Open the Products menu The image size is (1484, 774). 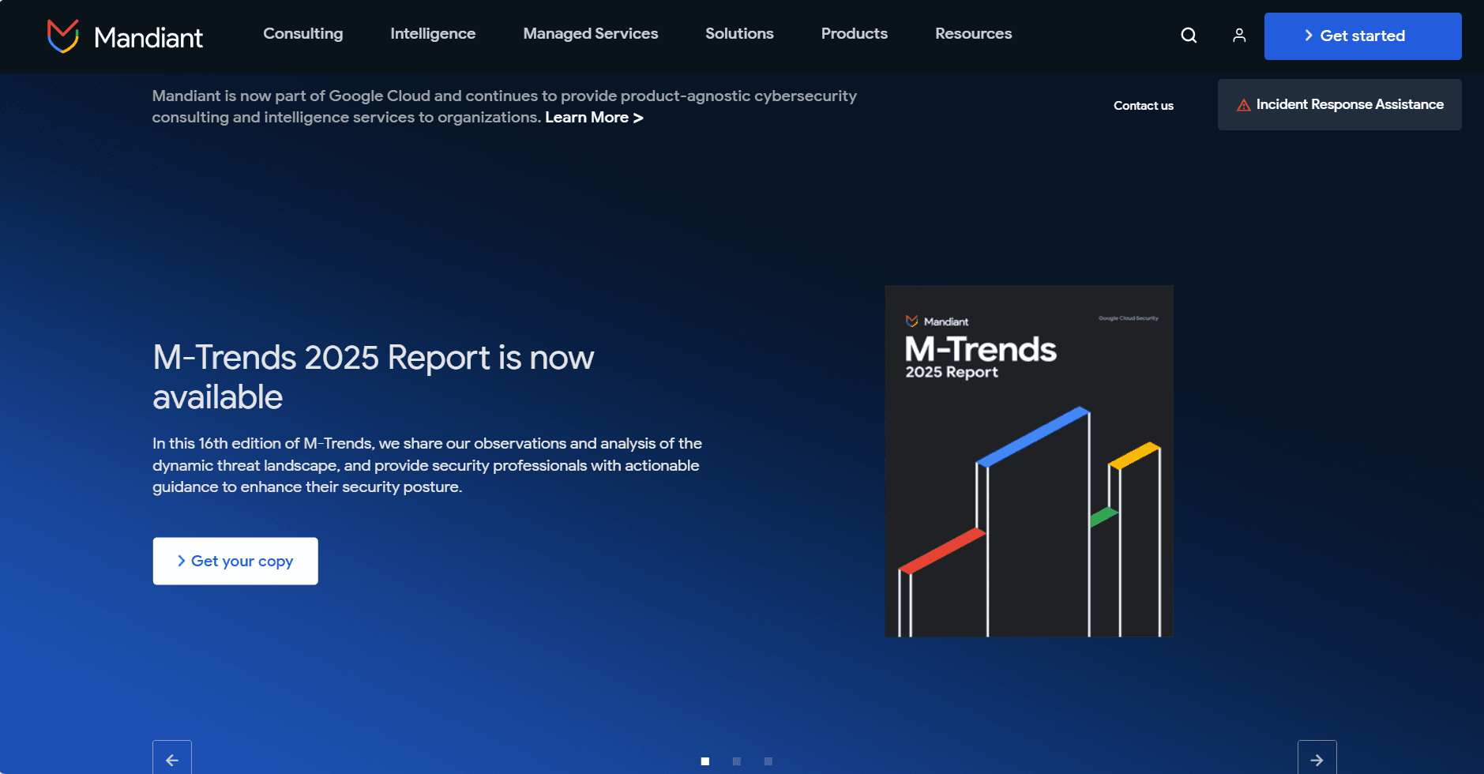[855, 34]
